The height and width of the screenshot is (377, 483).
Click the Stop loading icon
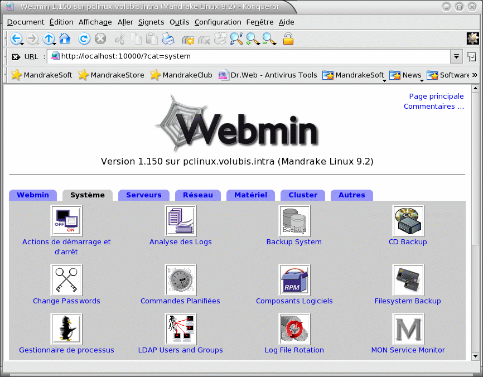tap(100, 39)
